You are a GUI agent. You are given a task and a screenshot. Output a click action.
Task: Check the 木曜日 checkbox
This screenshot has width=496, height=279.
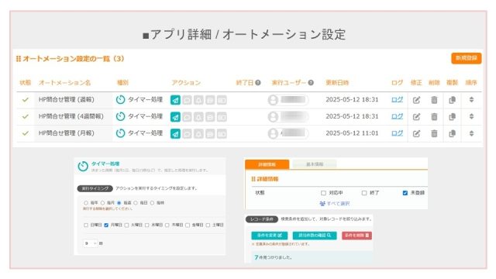[x=167, y=226]
